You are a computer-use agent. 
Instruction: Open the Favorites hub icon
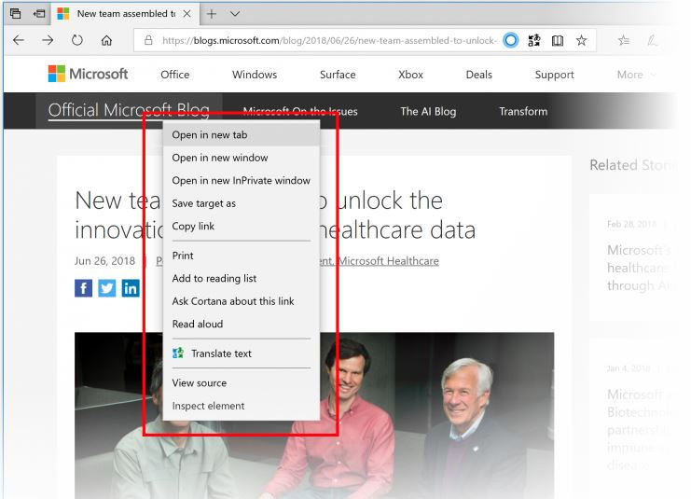coord(624,40)
